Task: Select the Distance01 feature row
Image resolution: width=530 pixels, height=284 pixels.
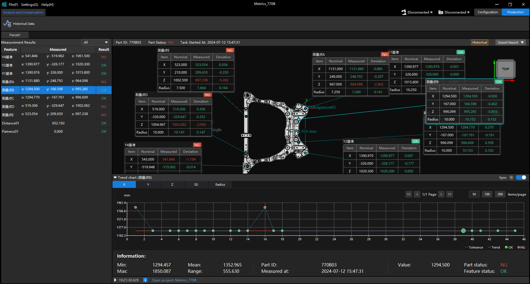Action: click(x=56, y=123)
